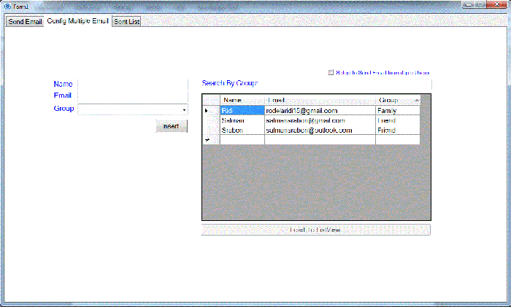Screen dimensions: 511x307
Task: Select the salmansrabon@outlook.com cell
Action: click(320, 131)
